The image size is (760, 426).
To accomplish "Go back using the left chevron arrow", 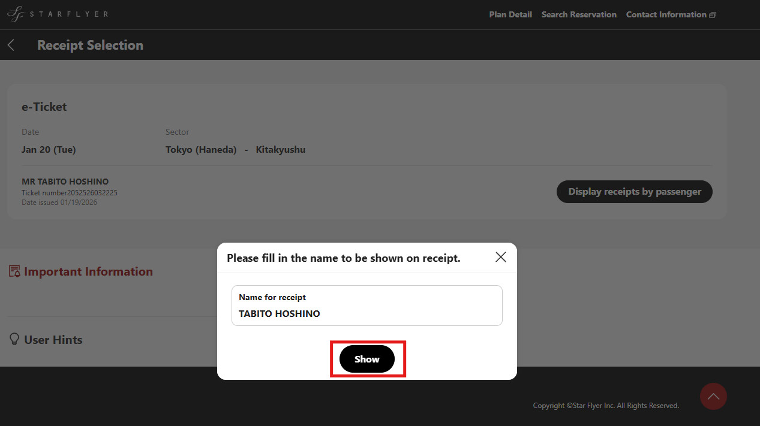I will coord(11,45).
